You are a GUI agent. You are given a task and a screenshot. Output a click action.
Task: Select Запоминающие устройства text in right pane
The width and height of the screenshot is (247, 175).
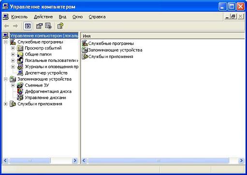(115, 50)
